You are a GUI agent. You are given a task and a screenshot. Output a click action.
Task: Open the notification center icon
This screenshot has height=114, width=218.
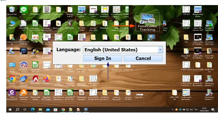coord(213,110)
